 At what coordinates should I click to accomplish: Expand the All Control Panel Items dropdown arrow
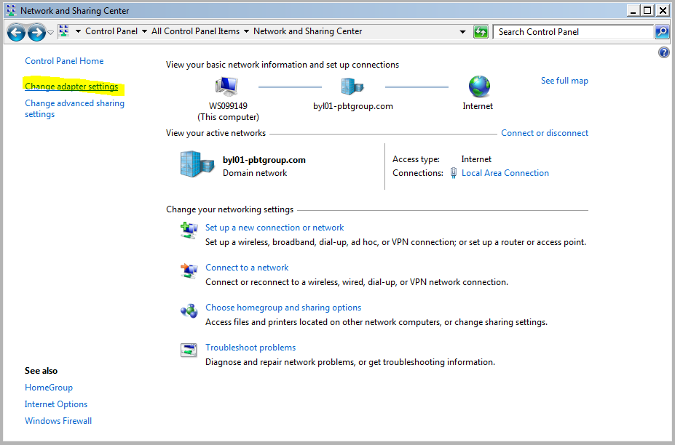click(x=246, y=31)
